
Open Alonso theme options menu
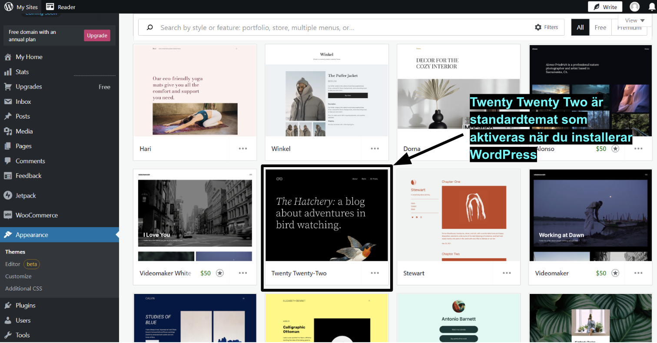(638, 148)
